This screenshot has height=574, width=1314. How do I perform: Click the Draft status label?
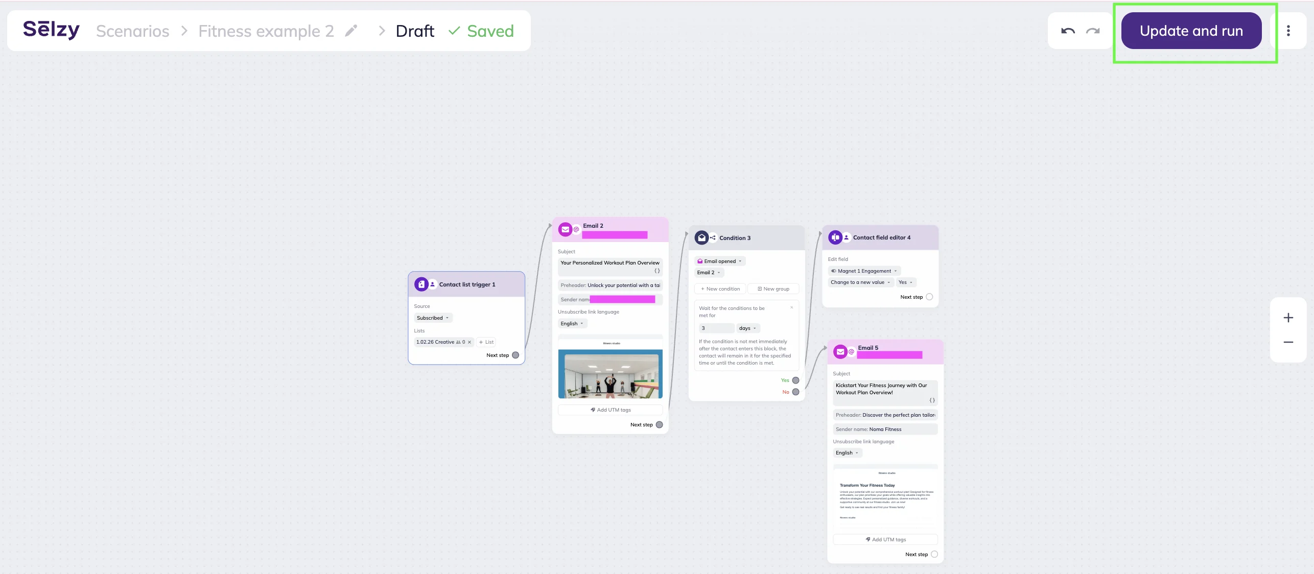pos(415,31)
